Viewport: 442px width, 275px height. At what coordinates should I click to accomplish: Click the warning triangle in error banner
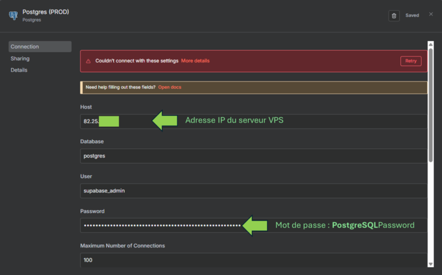coord(88,61)
